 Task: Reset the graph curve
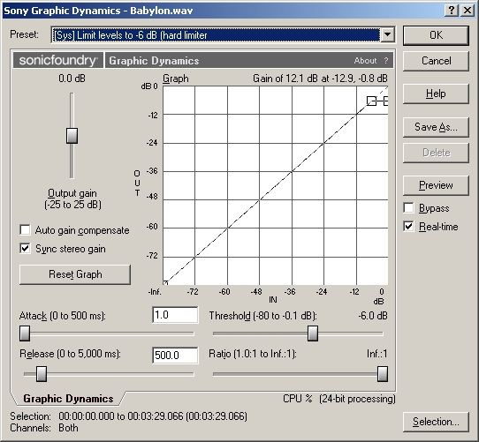[x=75, y=274]
